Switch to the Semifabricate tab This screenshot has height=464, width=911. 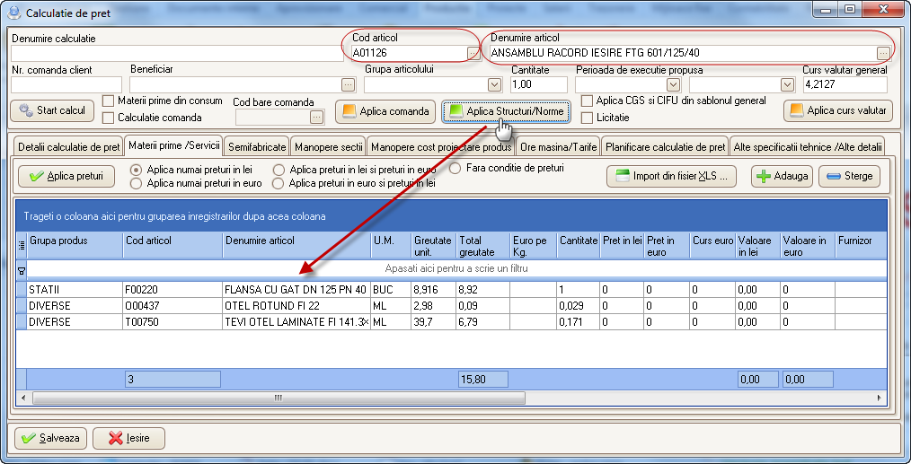tap(257, 146)
